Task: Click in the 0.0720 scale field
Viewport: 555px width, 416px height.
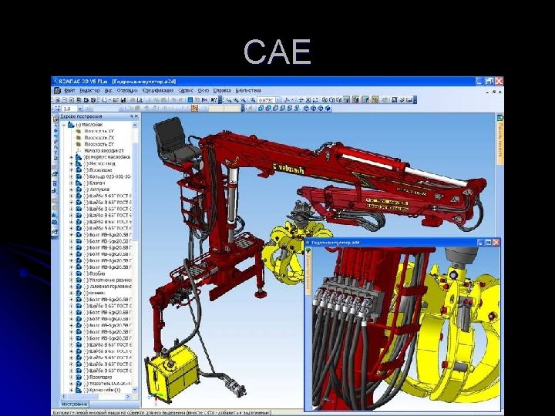Action: [x=266, y=100]
